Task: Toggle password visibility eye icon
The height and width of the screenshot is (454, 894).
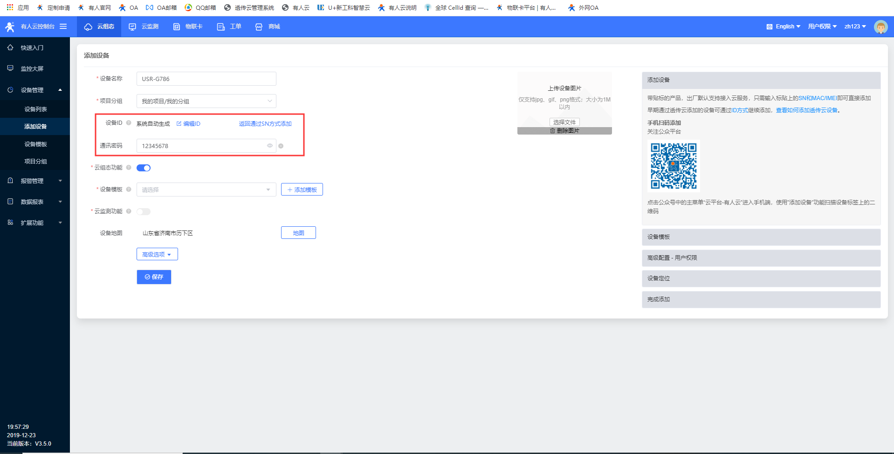Action: click(269, 146)
